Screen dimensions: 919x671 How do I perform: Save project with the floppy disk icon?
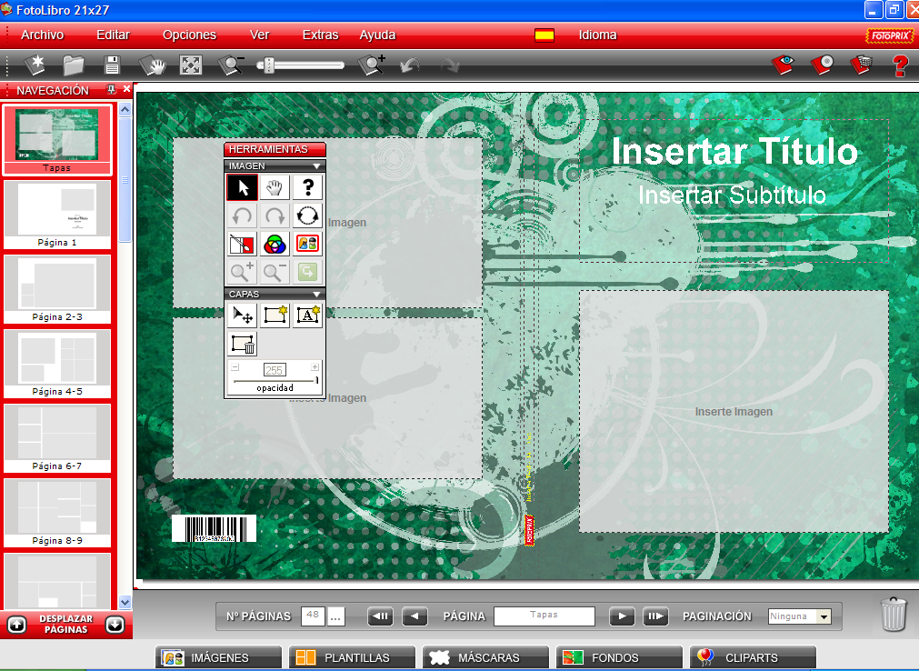tap(112, 65)
